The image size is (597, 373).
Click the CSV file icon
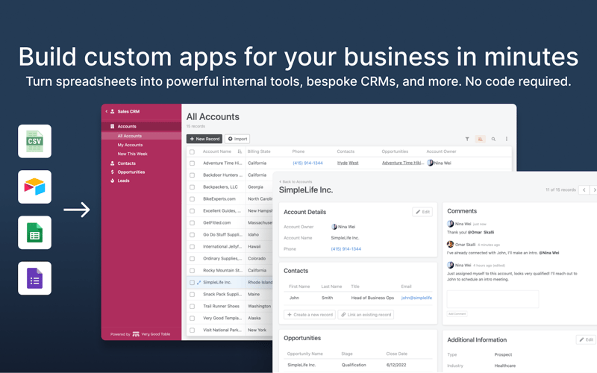tap(34, 141)
